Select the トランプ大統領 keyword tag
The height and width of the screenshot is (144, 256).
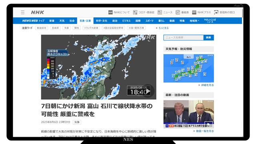[x=91, y=28]
